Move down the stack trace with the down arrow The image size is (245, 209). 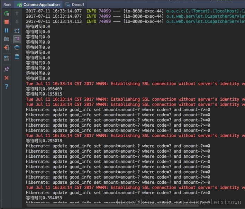(17, 22)
